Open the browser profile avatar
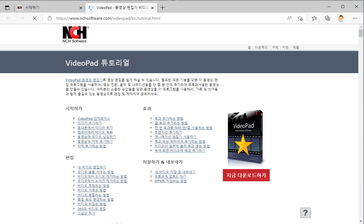This screenshot has height=224, width=364. (x=341, y=18)
